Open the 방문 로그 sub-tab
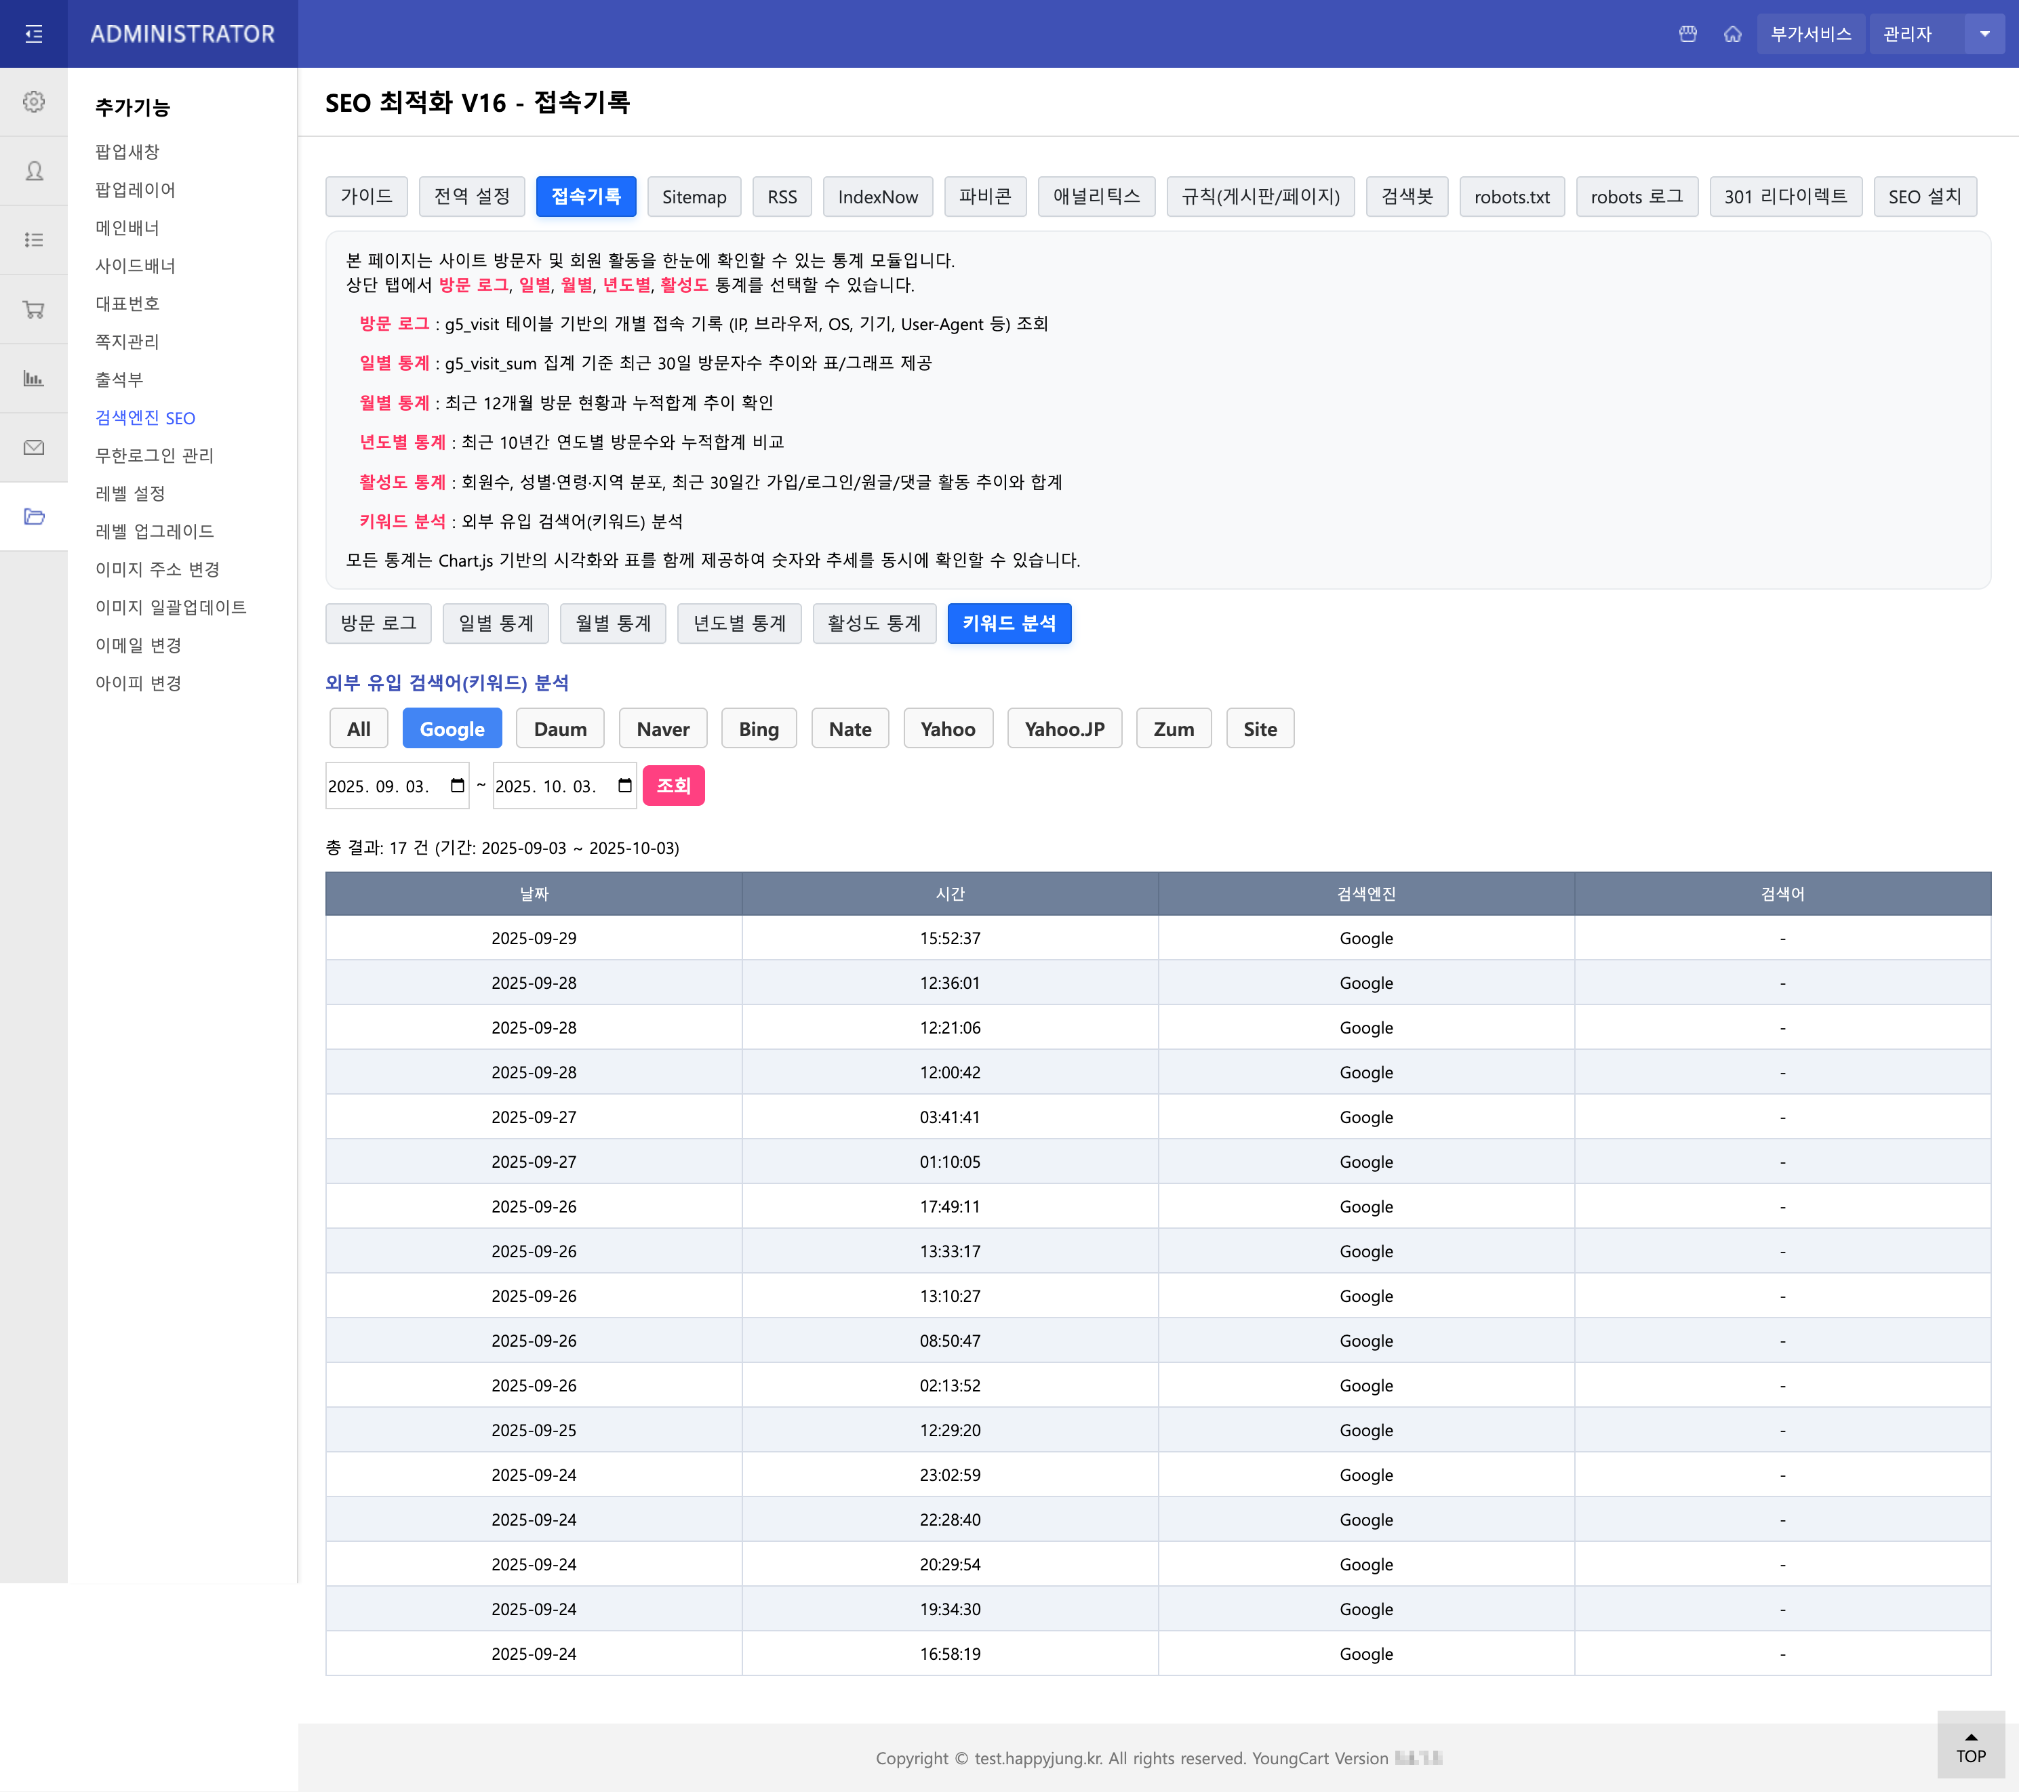This screenshot has height=1792, width=2019. coord(378,623)
